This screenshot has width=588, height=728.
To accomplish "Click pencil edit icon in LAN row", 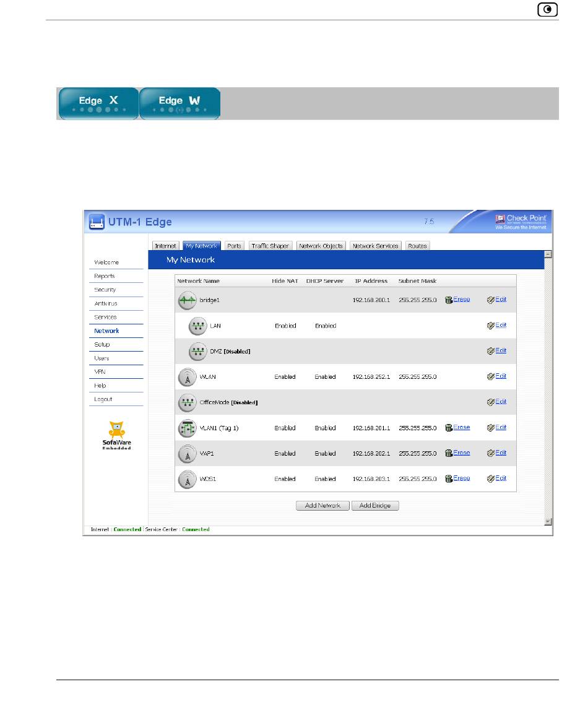I will [491, 326].
